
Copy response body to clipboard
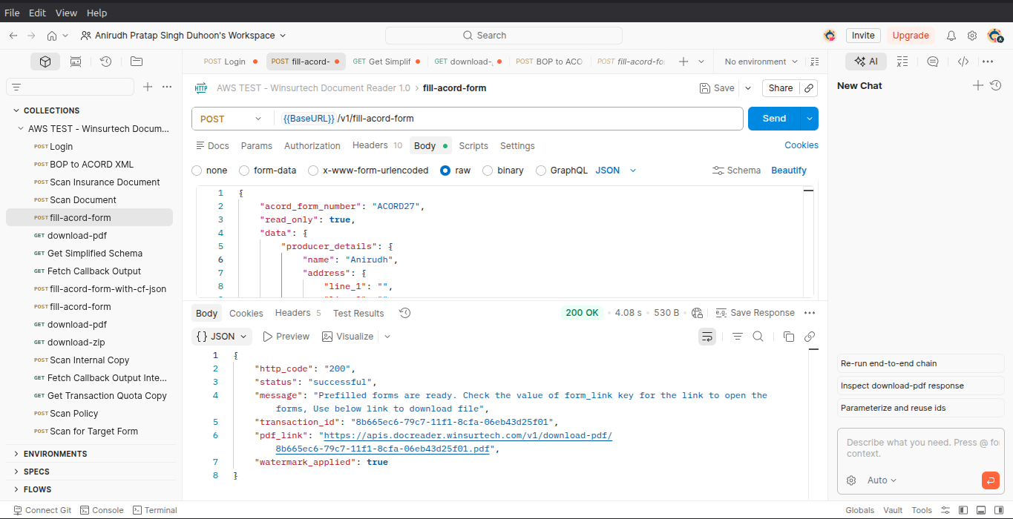coord(789,337)
